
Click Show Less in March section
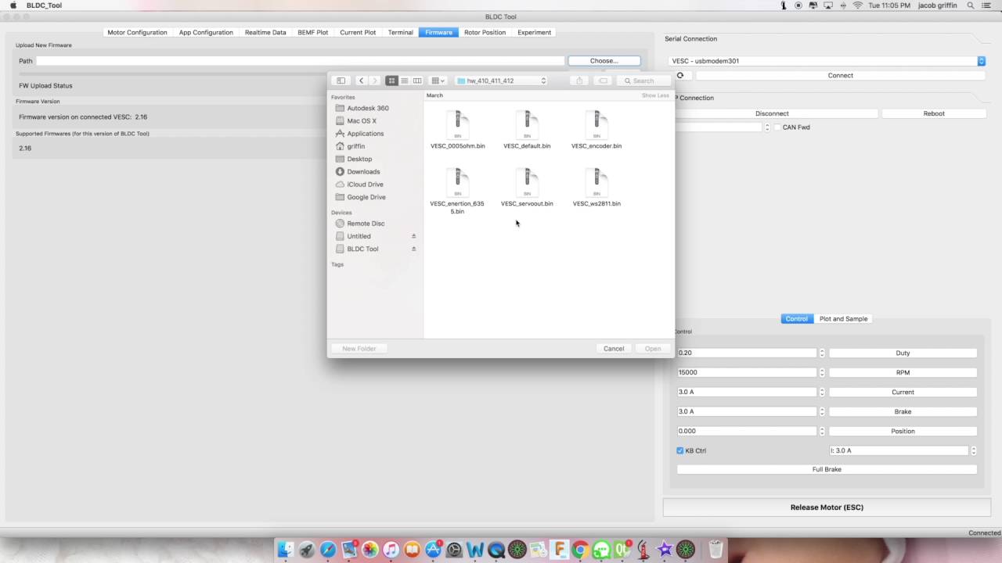point(655,95)
